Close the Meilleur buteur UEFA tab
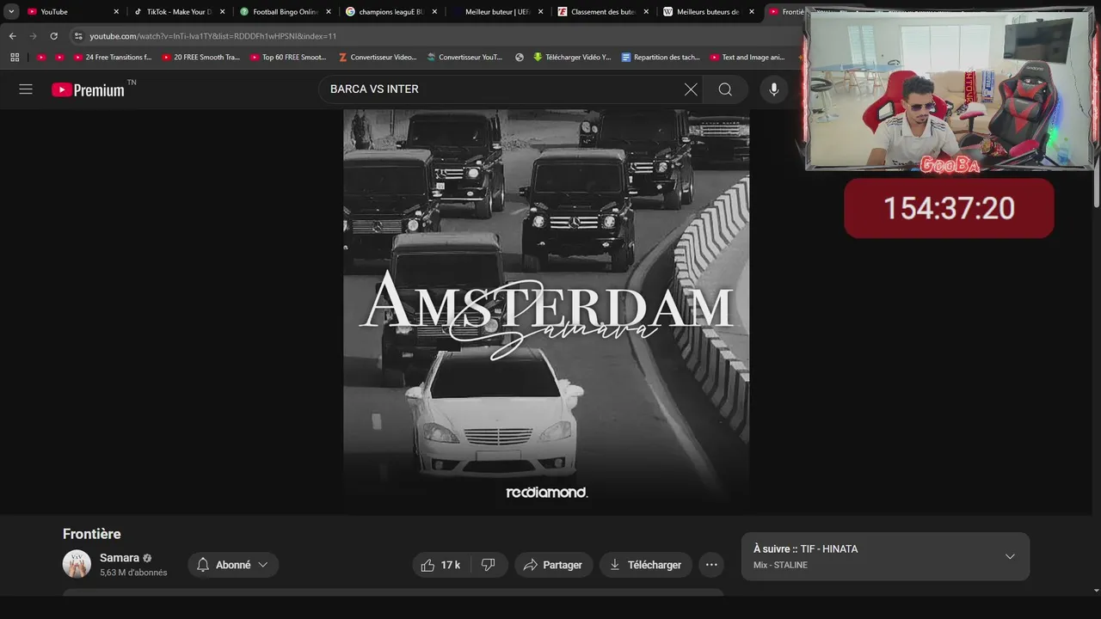This screenshot has height=619, width=1101. click(x=540, y=12)
